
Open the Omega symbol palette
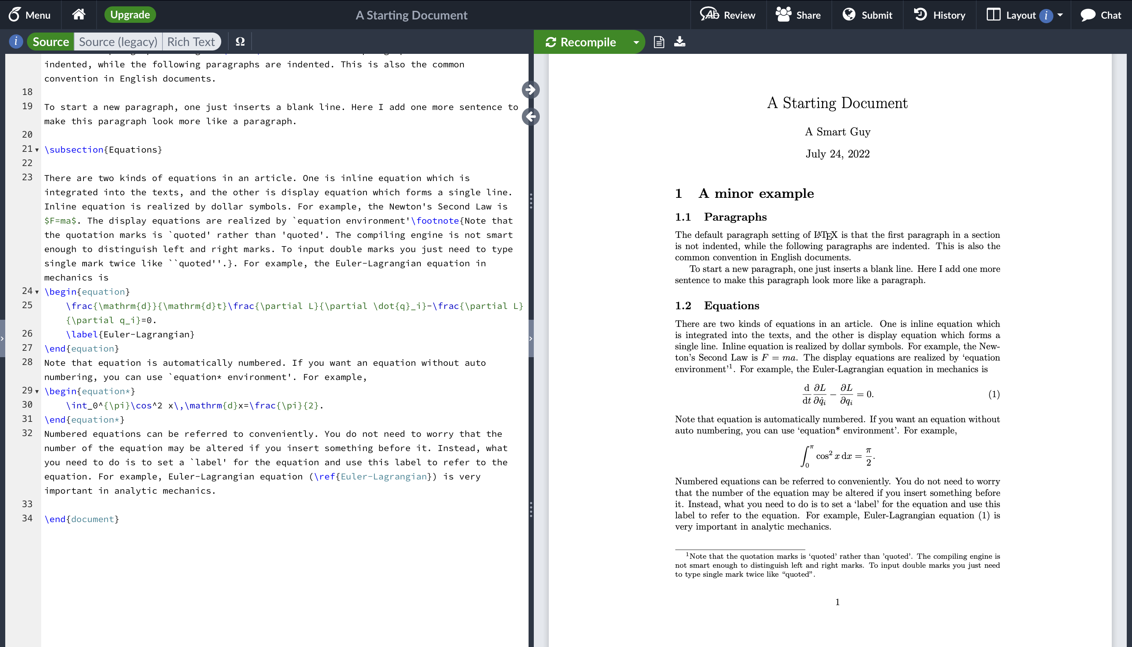(x=240, y=42)
